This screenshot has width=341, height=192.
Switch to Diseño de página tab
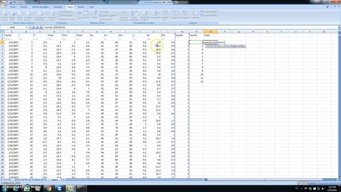40,7
